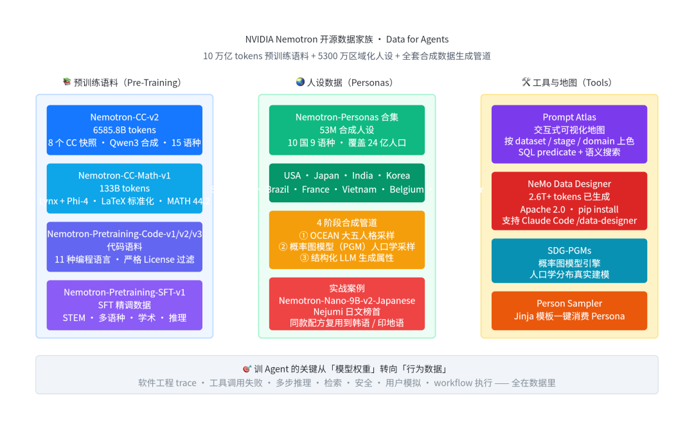This screenshot has height=427, width=694.
Task: Click the text 53M 合成人设
Action: click(347, 130)
